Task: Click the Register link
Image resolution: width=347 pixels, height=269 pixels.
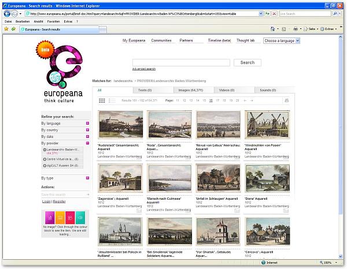Action: [x=60, y=201]
